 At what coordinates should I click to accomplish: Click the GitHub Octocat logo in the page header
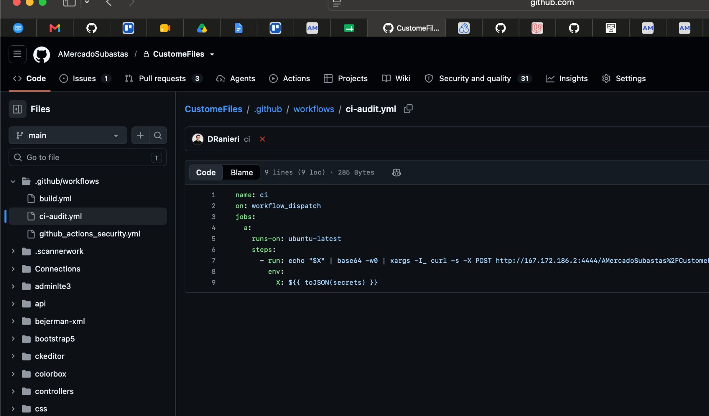point(42,55)
